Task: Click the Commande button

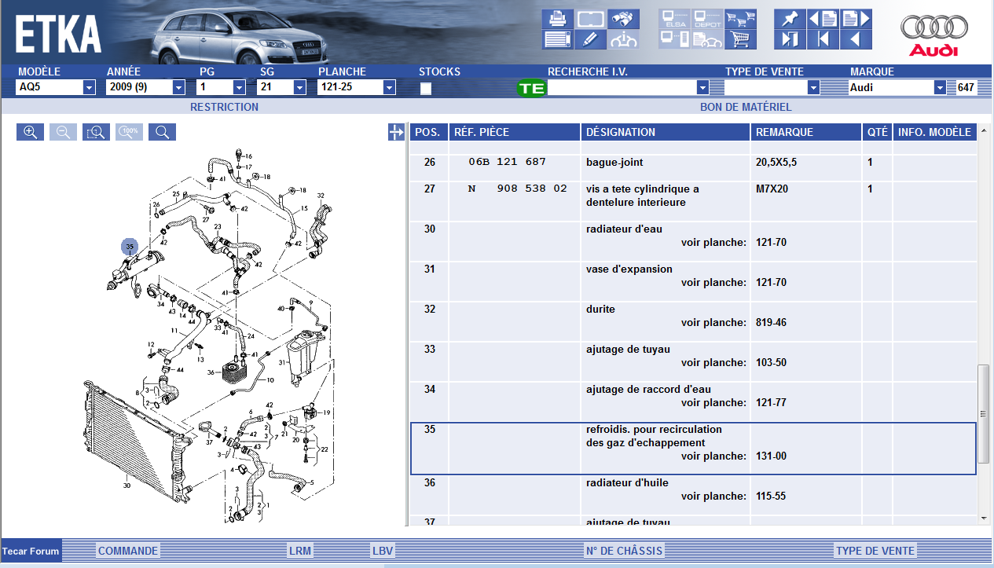Action: point(128,551)
